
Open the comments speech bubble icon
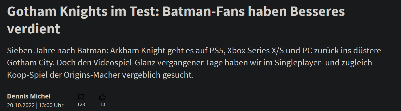(81, 97)
